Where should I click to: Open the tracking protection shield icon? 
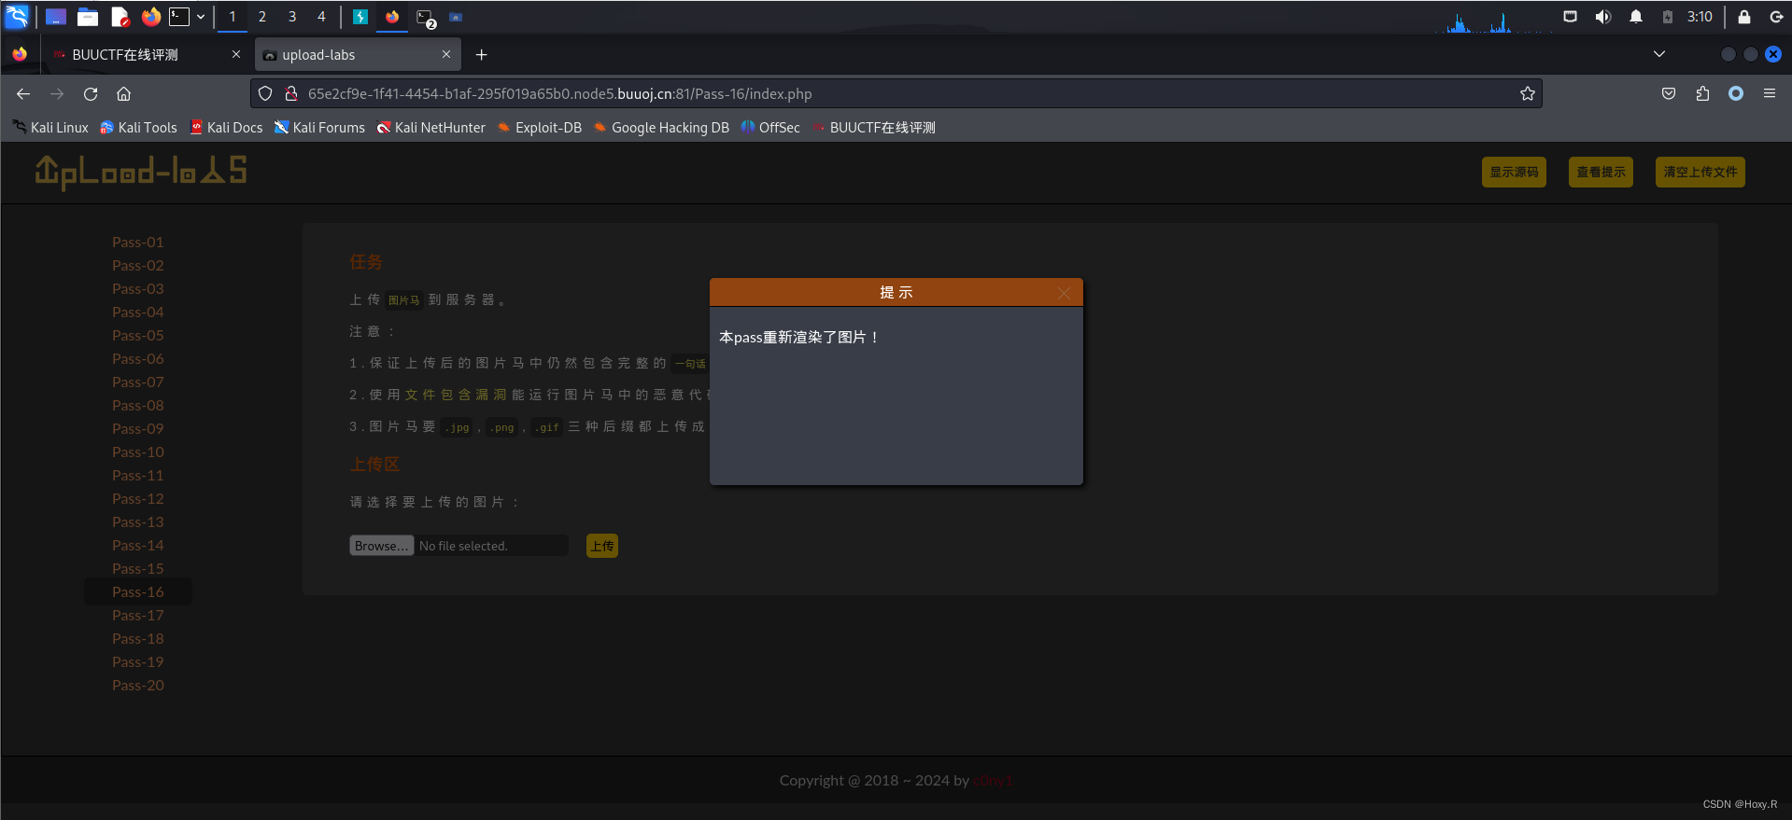[x=265, y=93]
